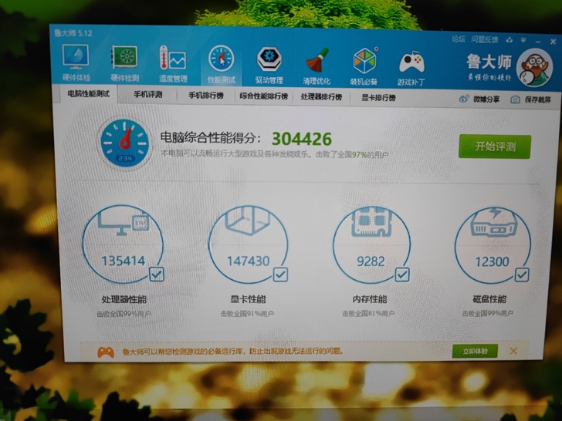This screenshot has width=562, height=421.
Task: Click the 内存性能 label
Action: click(x=370, y=299)
